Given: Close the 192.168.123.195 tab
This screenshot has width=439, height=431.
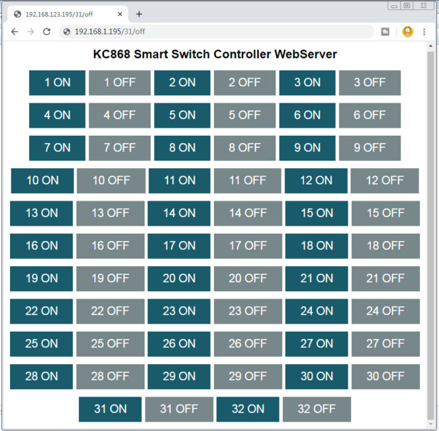Looking at the screenshot, I should pos(120,14).
